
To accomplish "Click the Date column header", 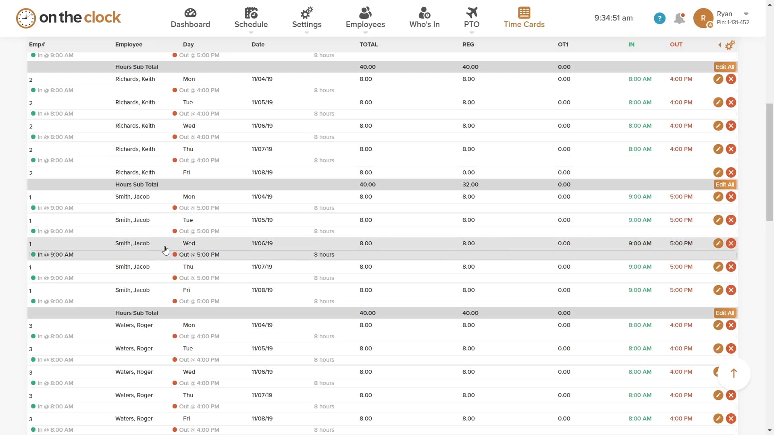I will (x=258, y=44).
